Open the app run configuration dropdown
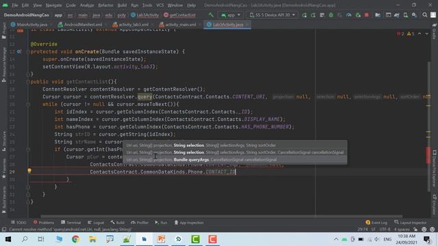The width and height of the screenshot is (438, 246). (231, 15)
